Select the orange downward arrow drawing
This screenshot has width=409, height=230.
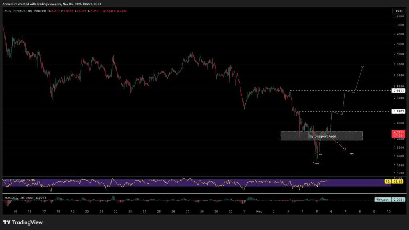(x=339, y=144)
